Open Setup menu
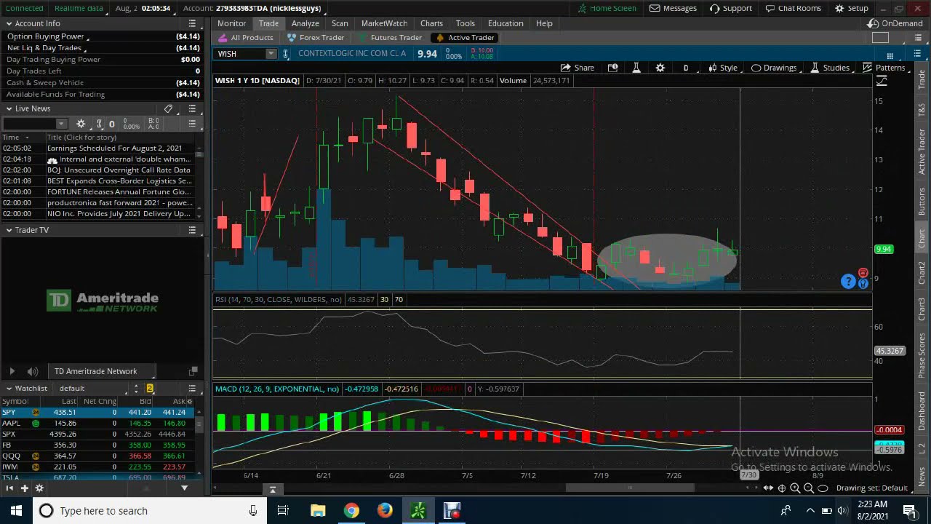The image size is (931, 524). tap(852, 8)
